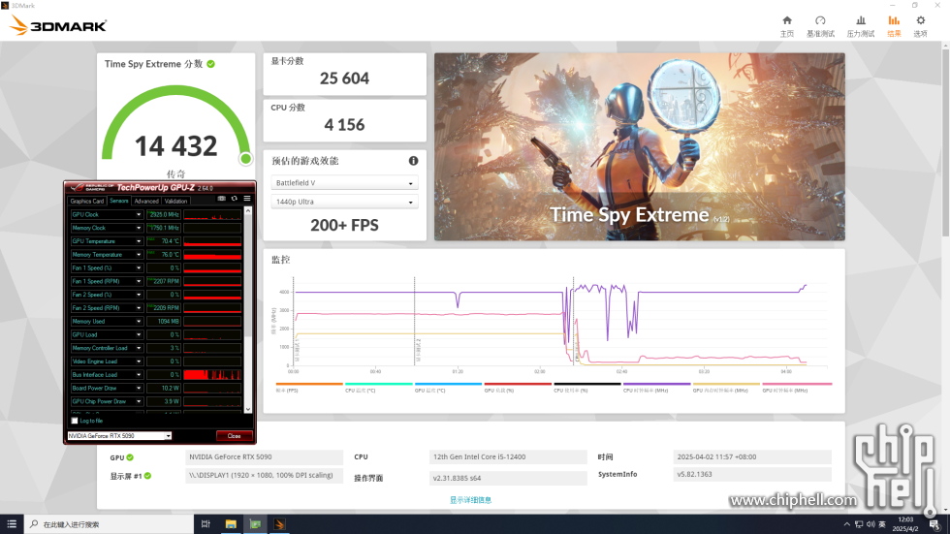Click the taskbar search box

[x=109, y=524]
